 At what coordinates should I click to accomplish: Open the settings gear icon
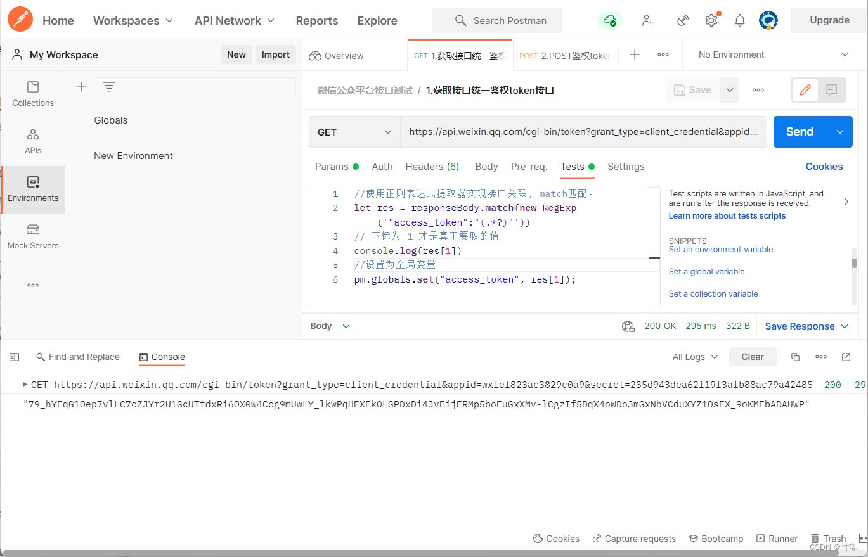pyautogui.click(x=711, y=20)
